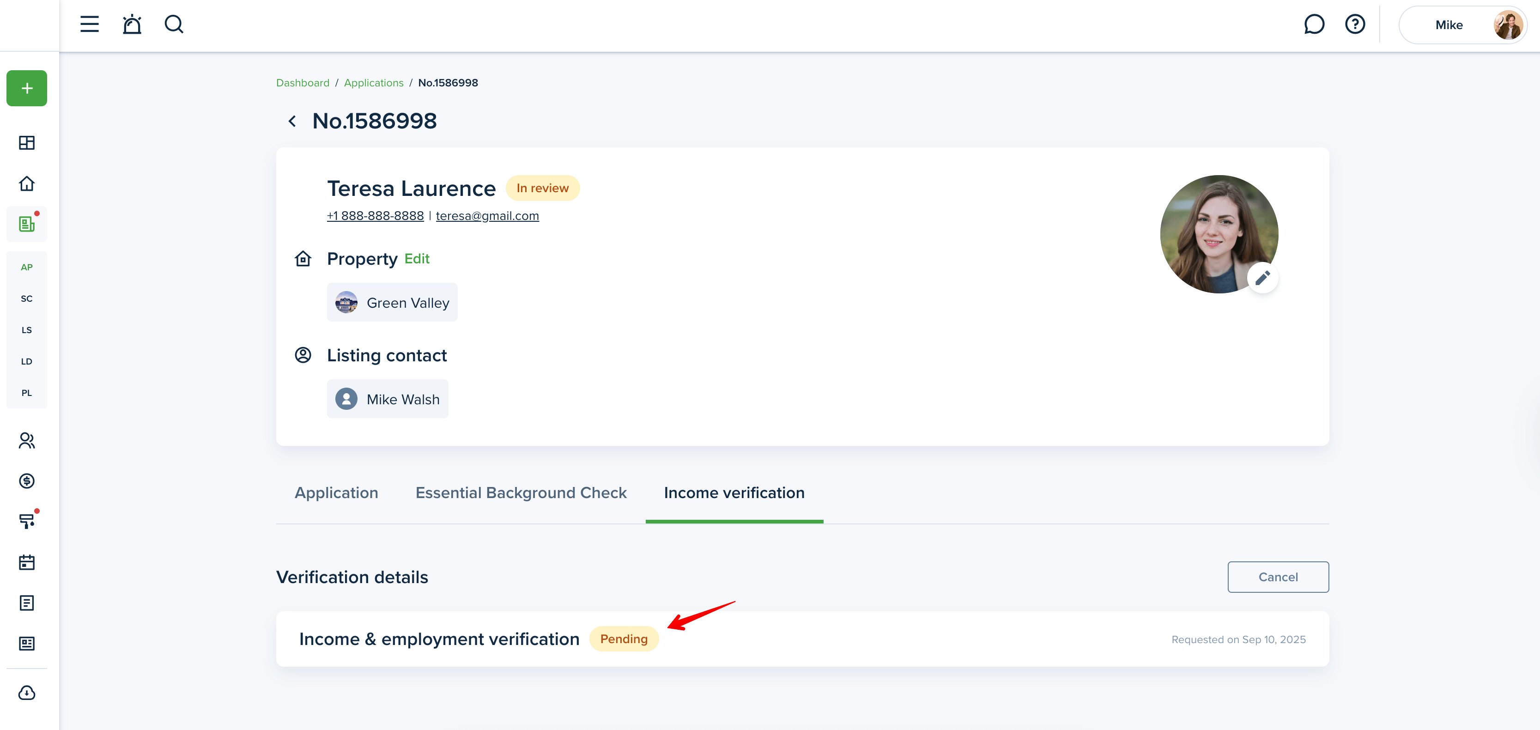This screenshot has height=730, width=1540.
Task: Open the home properties icon in sidebar
Action: point(27,183)
